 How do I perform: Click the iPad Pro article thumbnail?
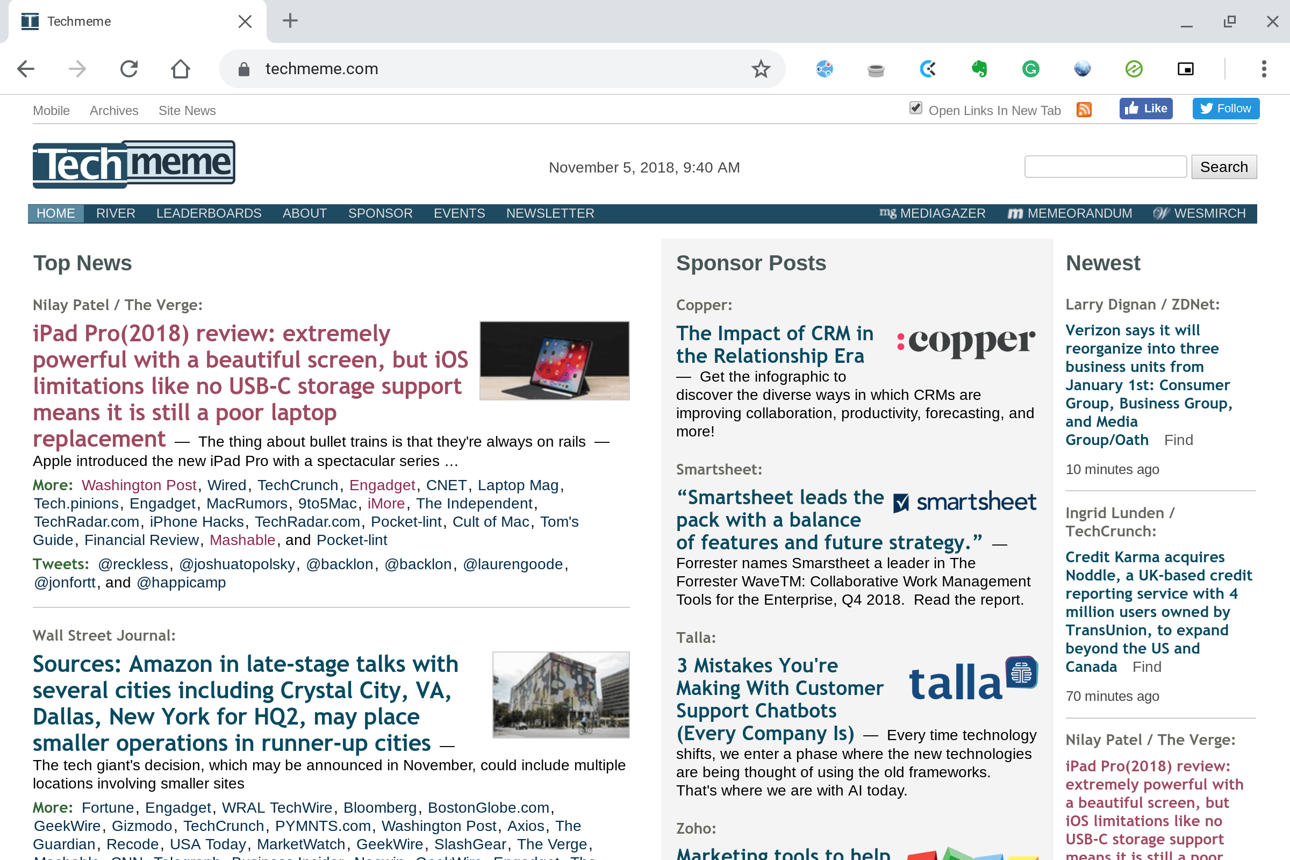tap(555, 360)
